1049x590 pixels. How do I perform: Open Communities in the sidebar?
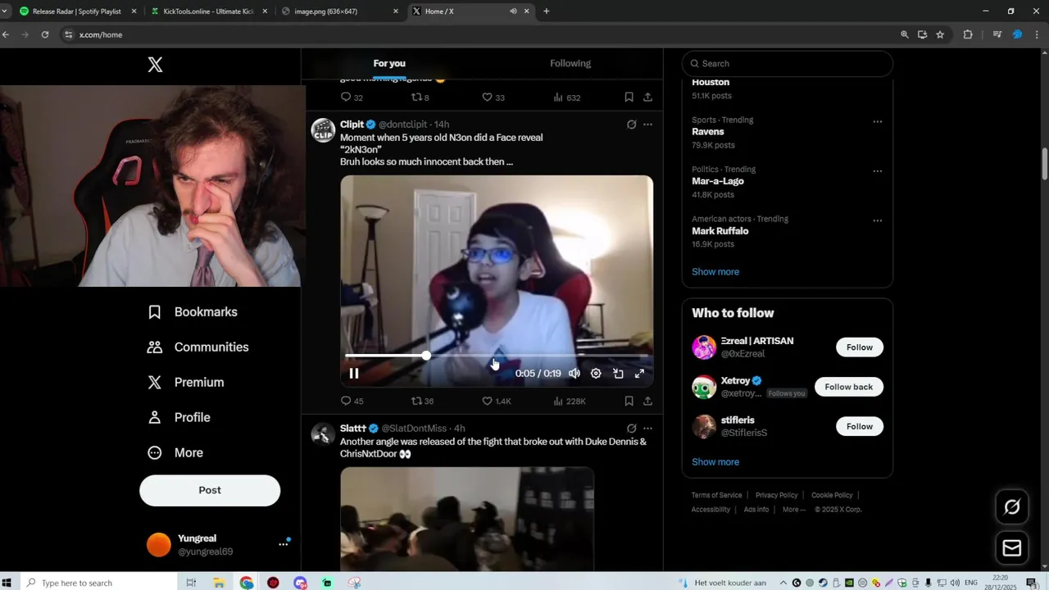(198, 347)
